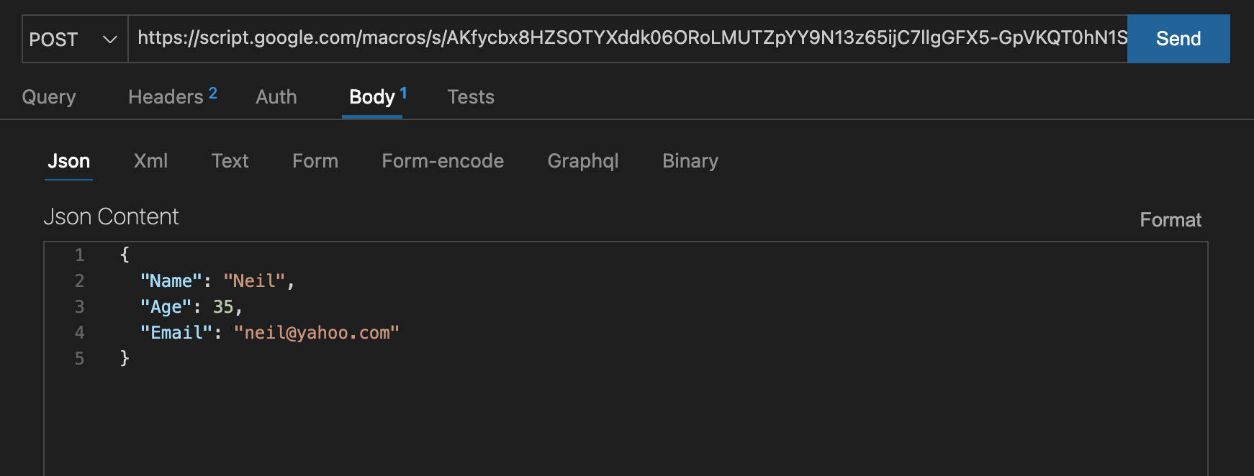The height and width of the screenshot is (476, 1254).
Task: Open the Auth tab
Action: (x=276, y=97)
